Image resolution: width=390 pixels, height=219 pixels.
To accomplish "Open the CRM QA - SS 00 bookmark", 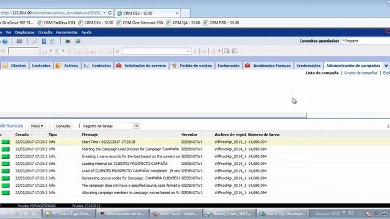I will pos(183,23).
